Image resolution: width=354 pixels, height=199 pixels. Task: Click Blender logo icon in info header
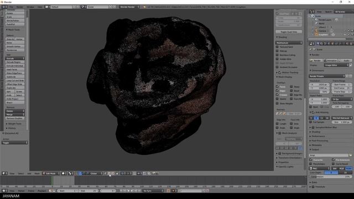click(x=145, y=7)
